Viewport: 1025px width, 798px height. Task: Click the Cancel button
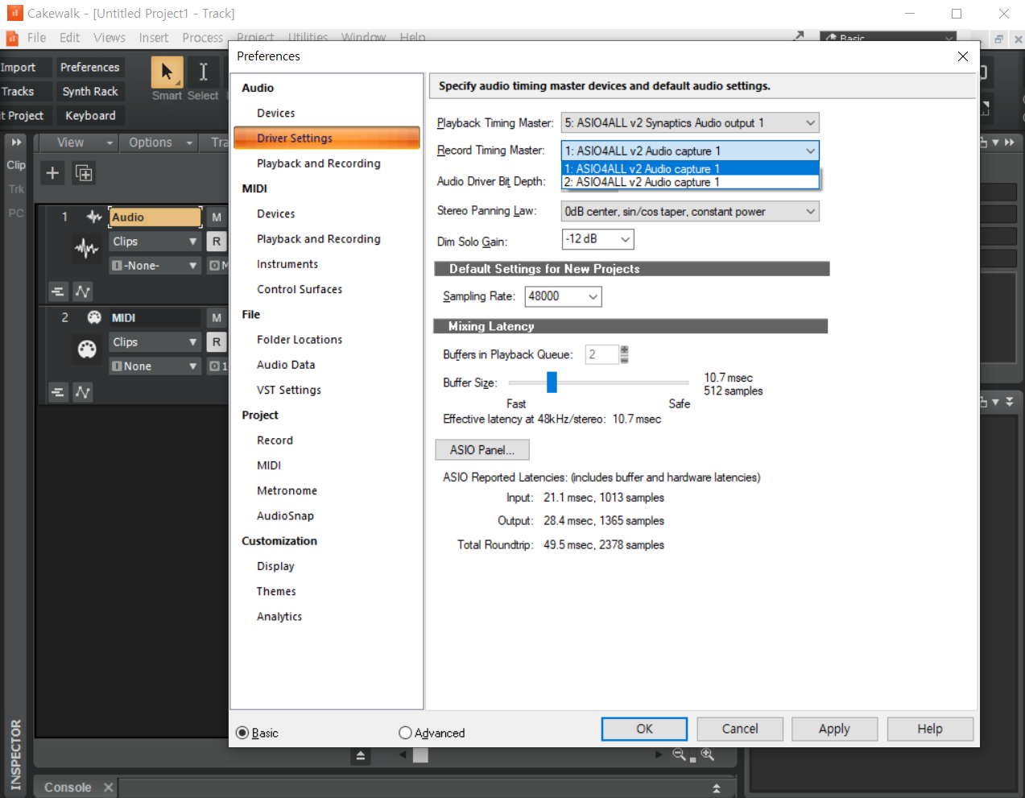tap(740, 729)
